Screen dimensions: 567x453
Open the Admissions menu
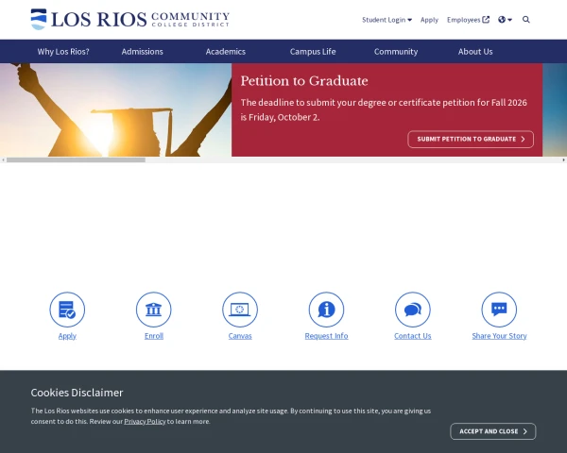point(142,52)
